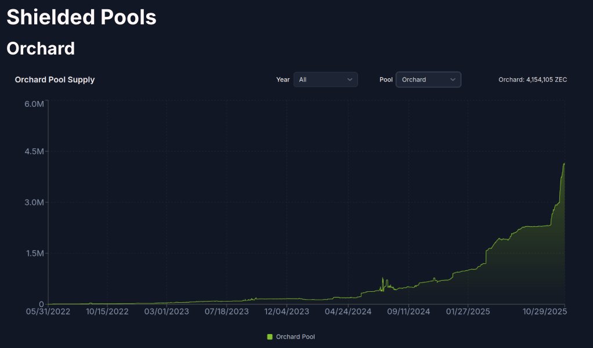Click the 07/18/2023 date label
593x348 pixels.
tap(226, 311)
